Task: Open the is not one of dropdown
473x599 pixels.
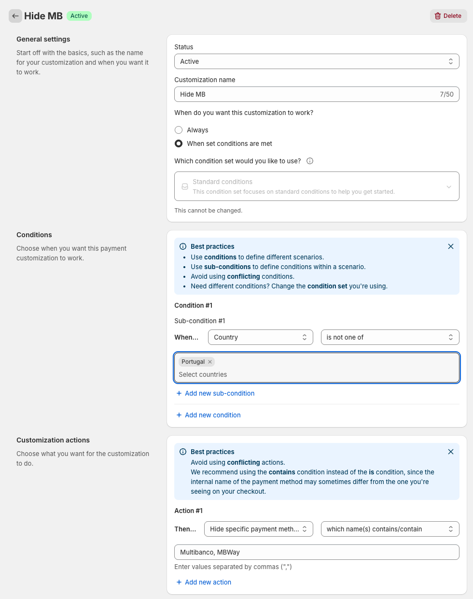Action: pos(390,337)
